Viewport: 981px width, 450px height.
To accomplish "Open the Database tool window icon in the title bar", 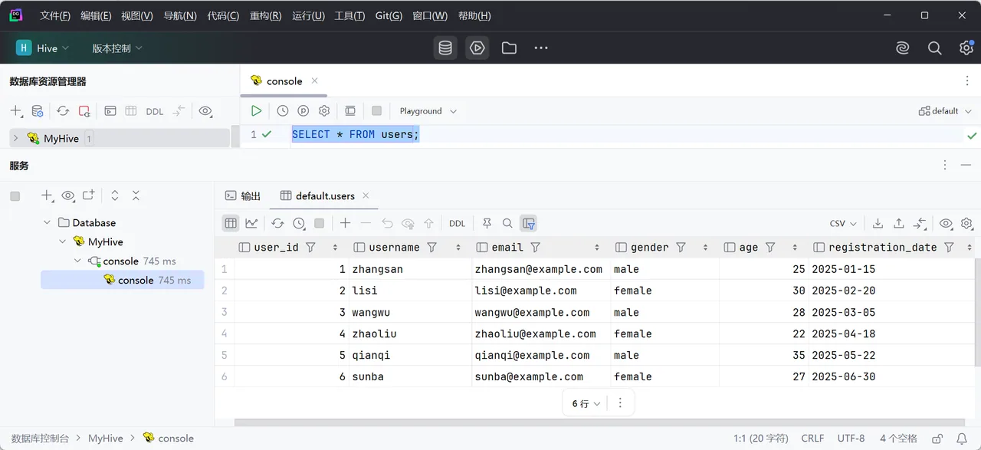I will click(445, 48).
